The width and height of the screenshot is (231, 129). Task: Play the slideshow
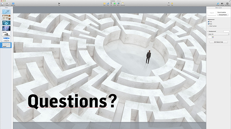pyautogui.click(x=59, y=3)
